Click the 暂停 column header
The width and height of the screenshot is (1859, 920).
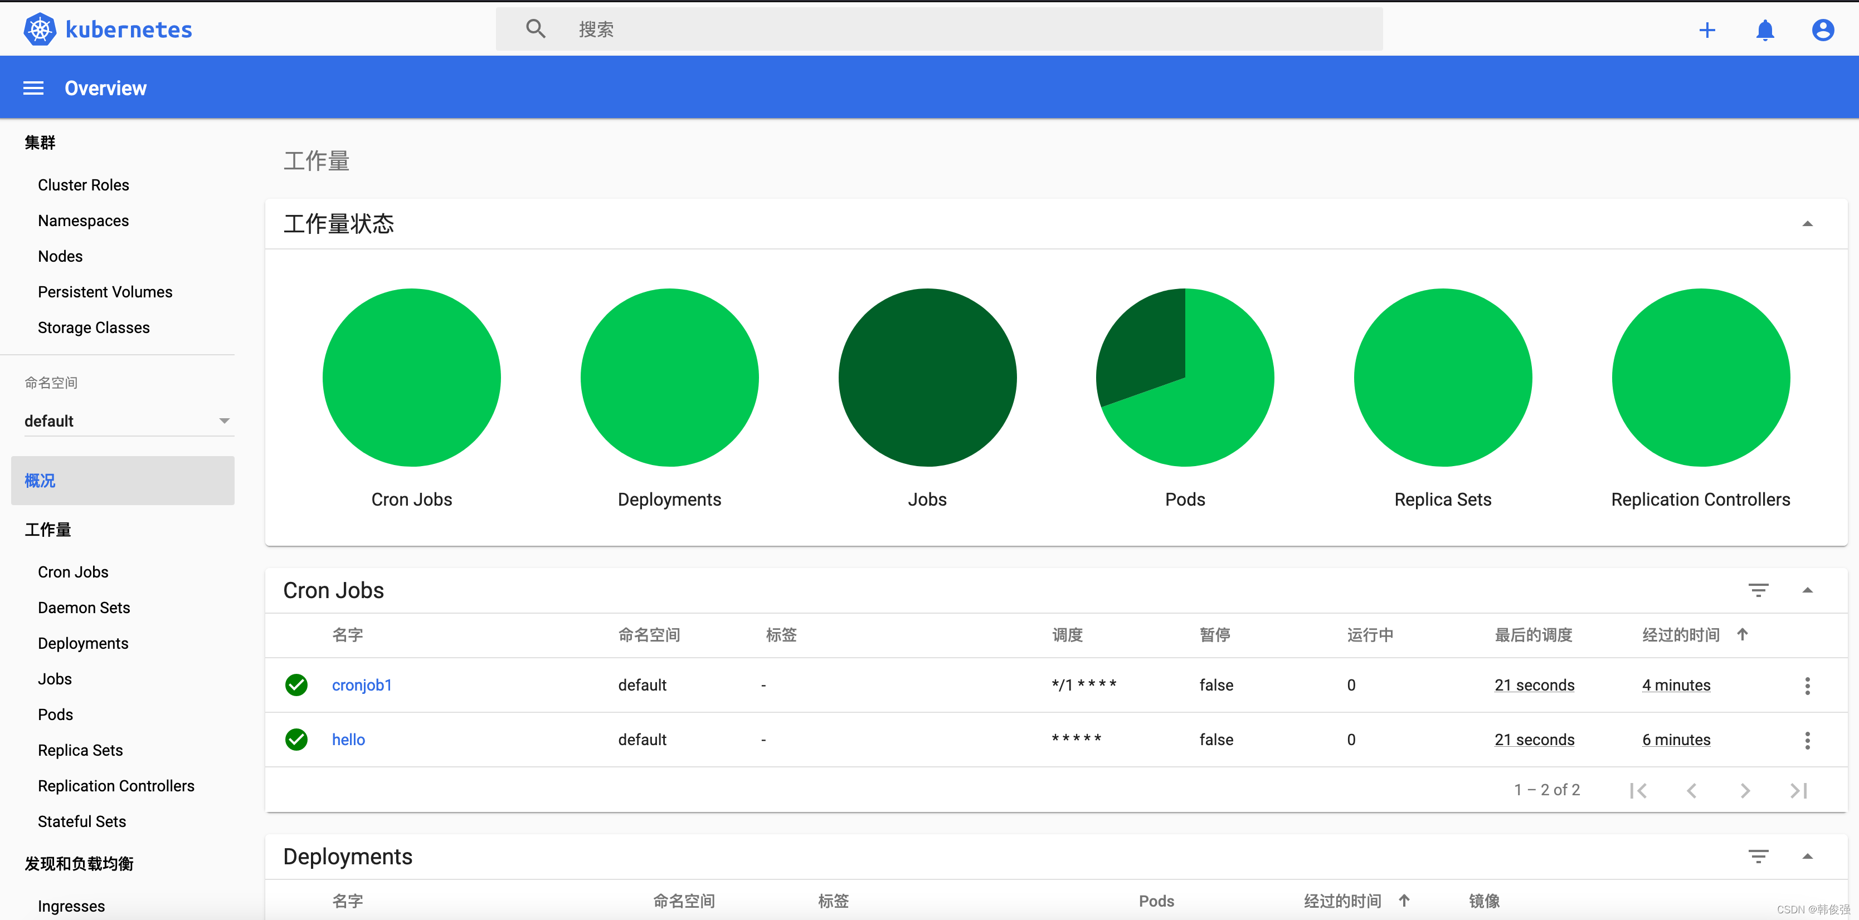[x=1215, y=635]
